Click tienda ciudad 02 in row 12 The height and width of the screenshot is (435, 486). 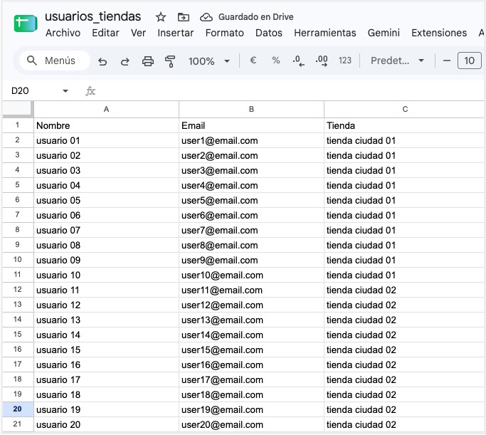[x=404, y=290]
